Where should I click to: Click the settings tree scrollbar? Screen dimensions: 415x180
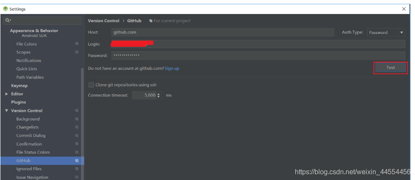(x=82, y=124)
